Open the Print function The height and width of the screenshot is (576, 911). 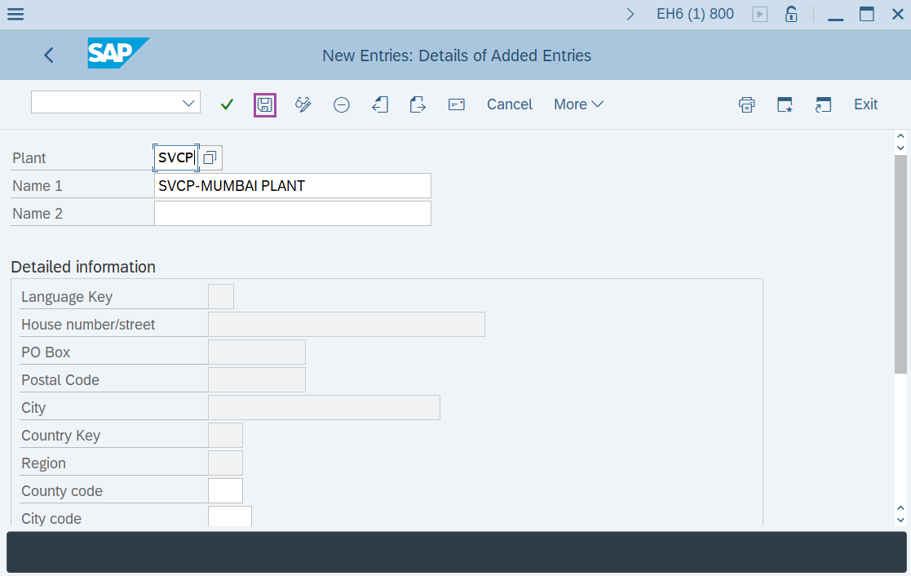[746, 104]
